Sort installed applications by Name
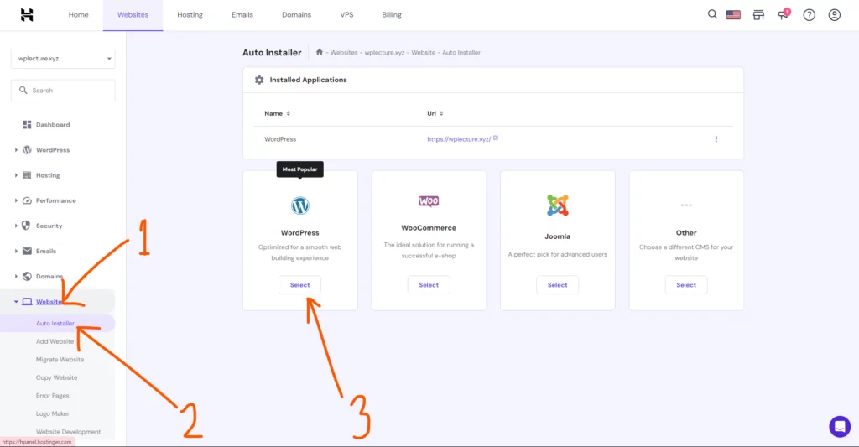The height and width of the screenshot is (447, 859). point(277,113)
